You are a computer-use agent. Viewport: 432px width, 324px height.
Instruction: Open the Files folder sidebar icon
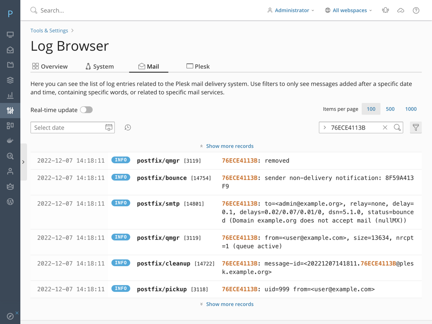click(10, 65)
